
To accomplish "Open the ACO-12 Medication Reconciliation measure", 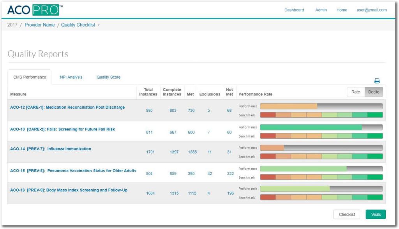I will 67,107.
